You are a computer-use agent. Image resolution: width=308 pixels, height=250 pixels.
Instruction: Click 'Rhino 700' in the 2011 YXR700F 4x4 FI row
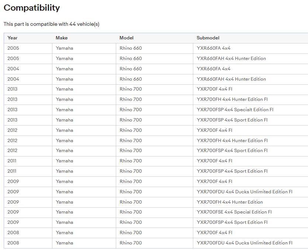pos(131,161)
